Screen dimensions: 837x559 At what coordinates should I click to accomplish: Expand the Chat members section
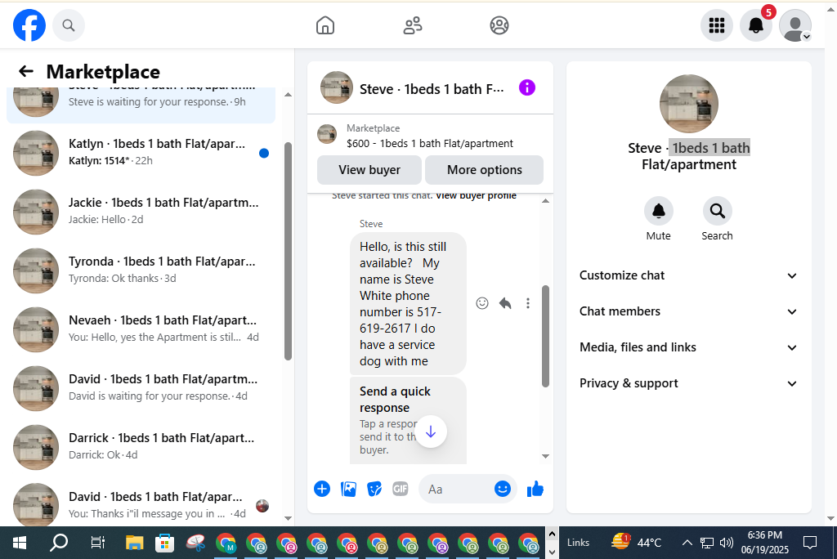coord(688,311)
